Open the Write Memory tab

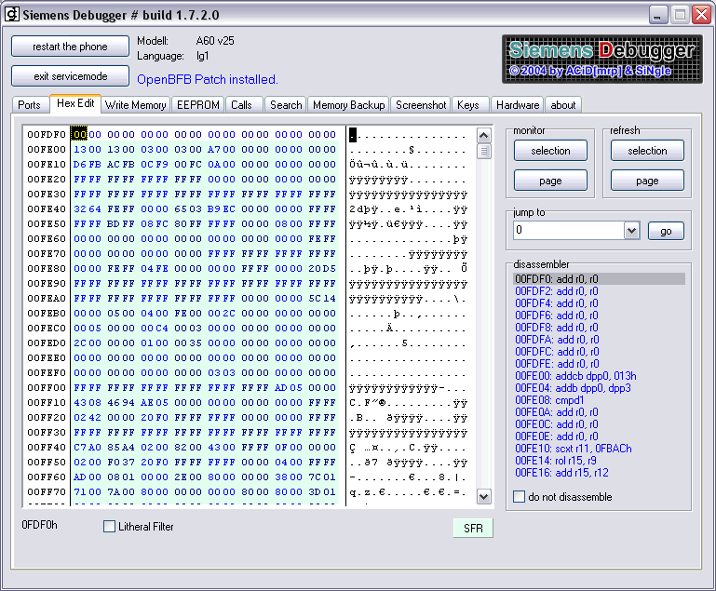[136, 105]
